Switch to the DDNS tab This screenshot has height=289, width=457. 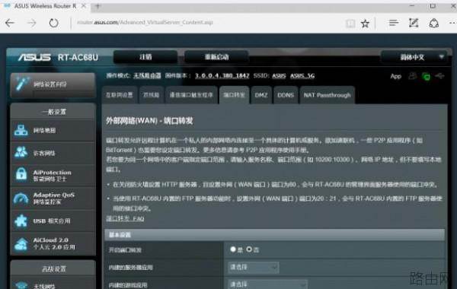click(x=286, y=95)
